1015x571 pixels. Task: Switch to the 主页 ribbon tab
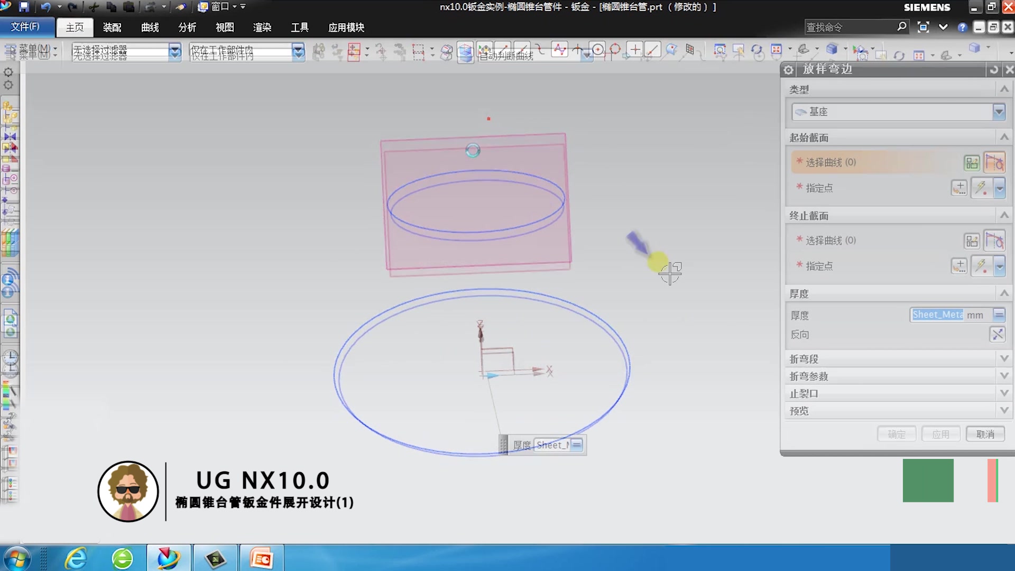pos(75,27)
